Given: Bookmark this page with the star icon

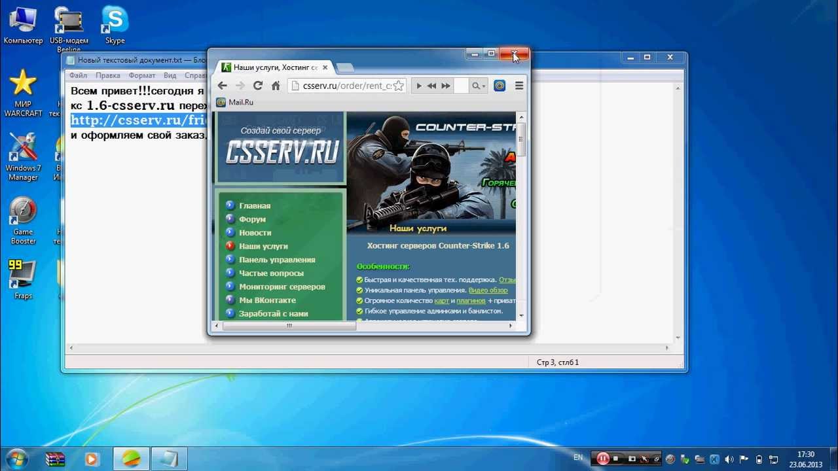Looking at the screenshot, I should 398,86.
